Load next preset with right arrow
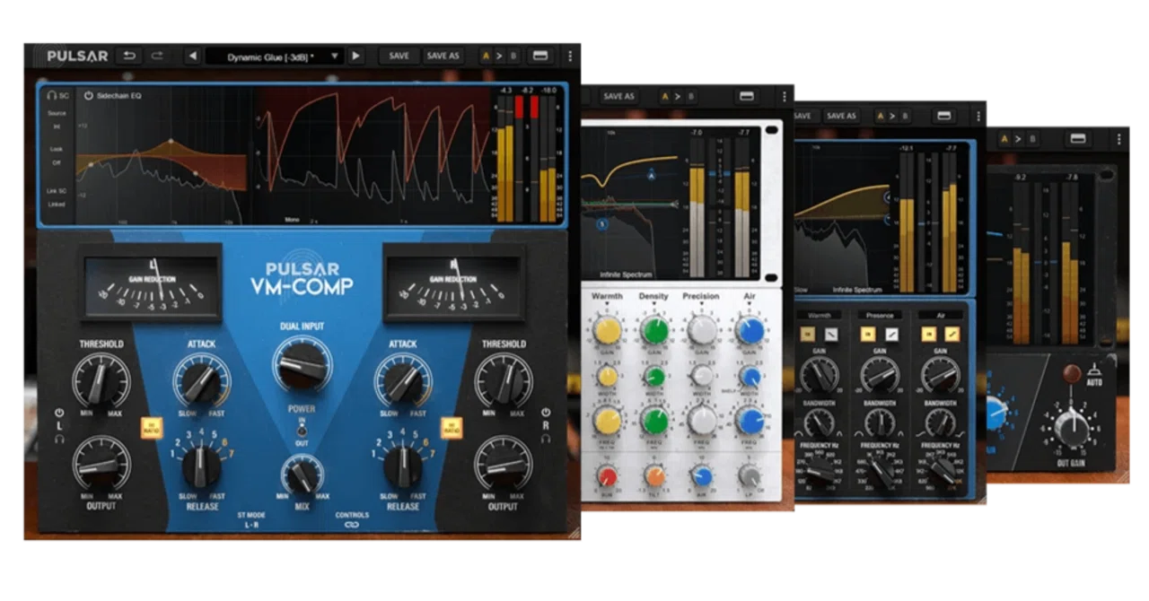 pyautogui.click(x=356, y=56)
